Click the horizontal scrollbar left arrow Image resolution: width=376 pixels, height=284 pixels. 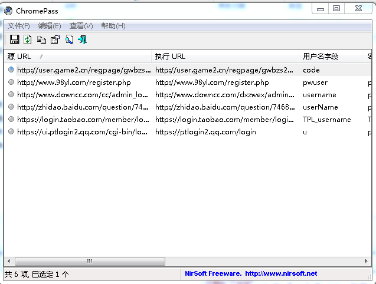click(8, 260)
